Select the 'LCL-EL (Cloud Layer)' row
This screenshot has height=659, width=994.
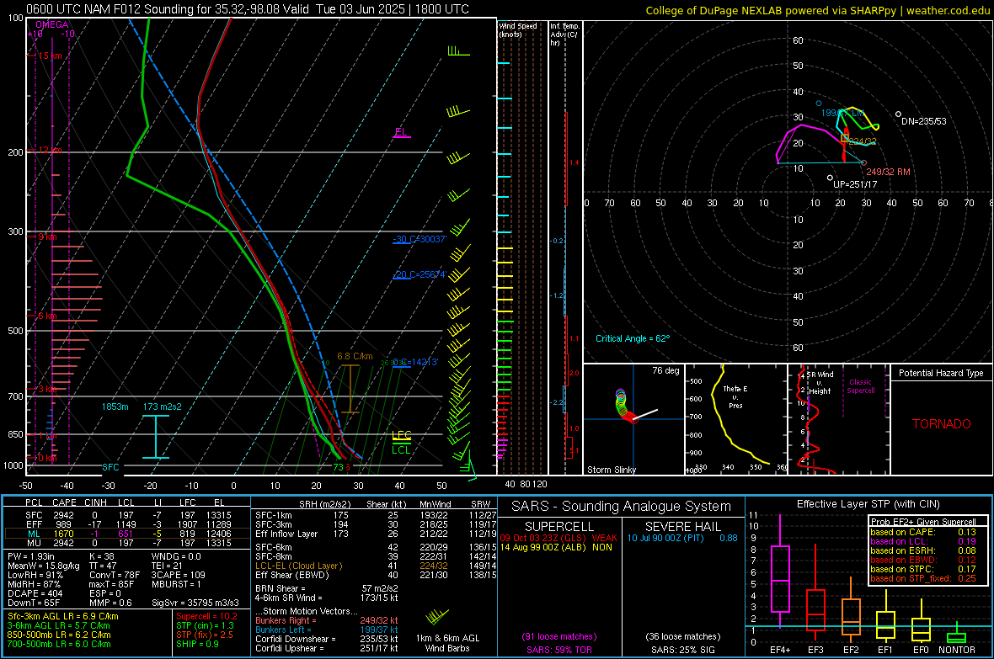pos(376,566)
